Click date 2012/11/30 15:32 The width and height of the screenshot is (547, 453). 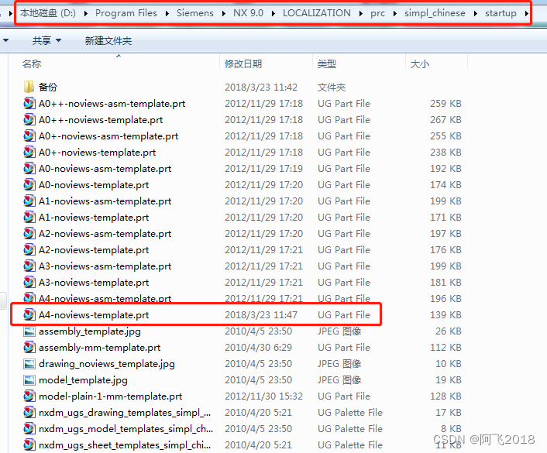(263, 396)
